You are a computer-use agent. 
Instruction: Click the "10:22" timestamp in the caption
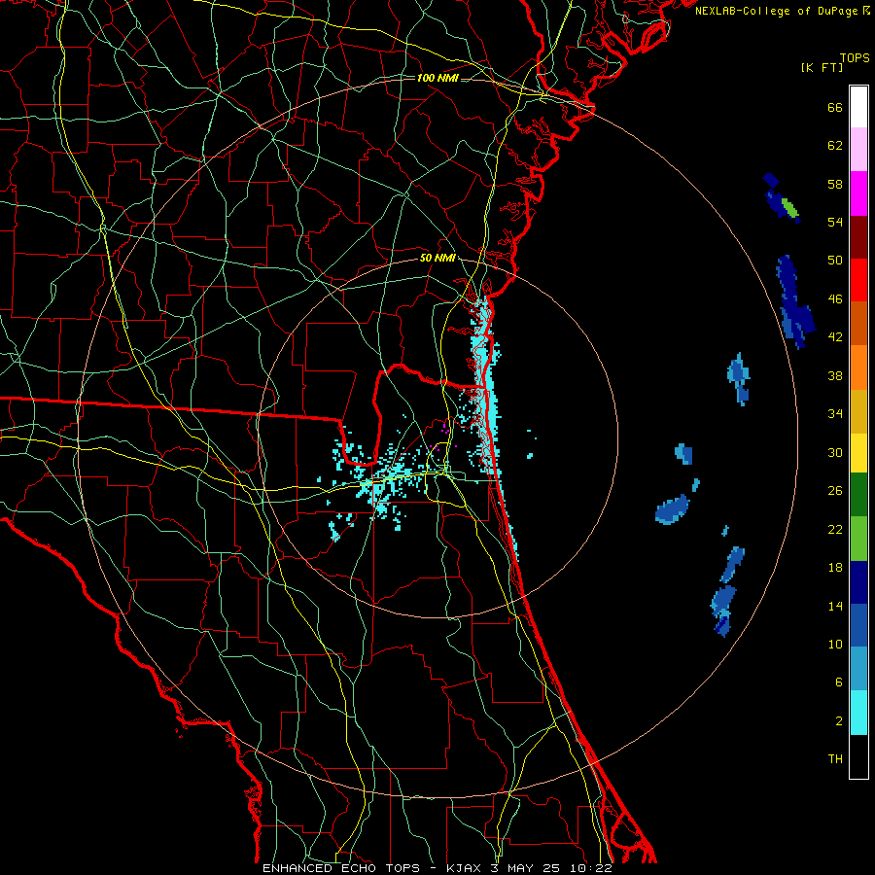click(x=591, y=868)
